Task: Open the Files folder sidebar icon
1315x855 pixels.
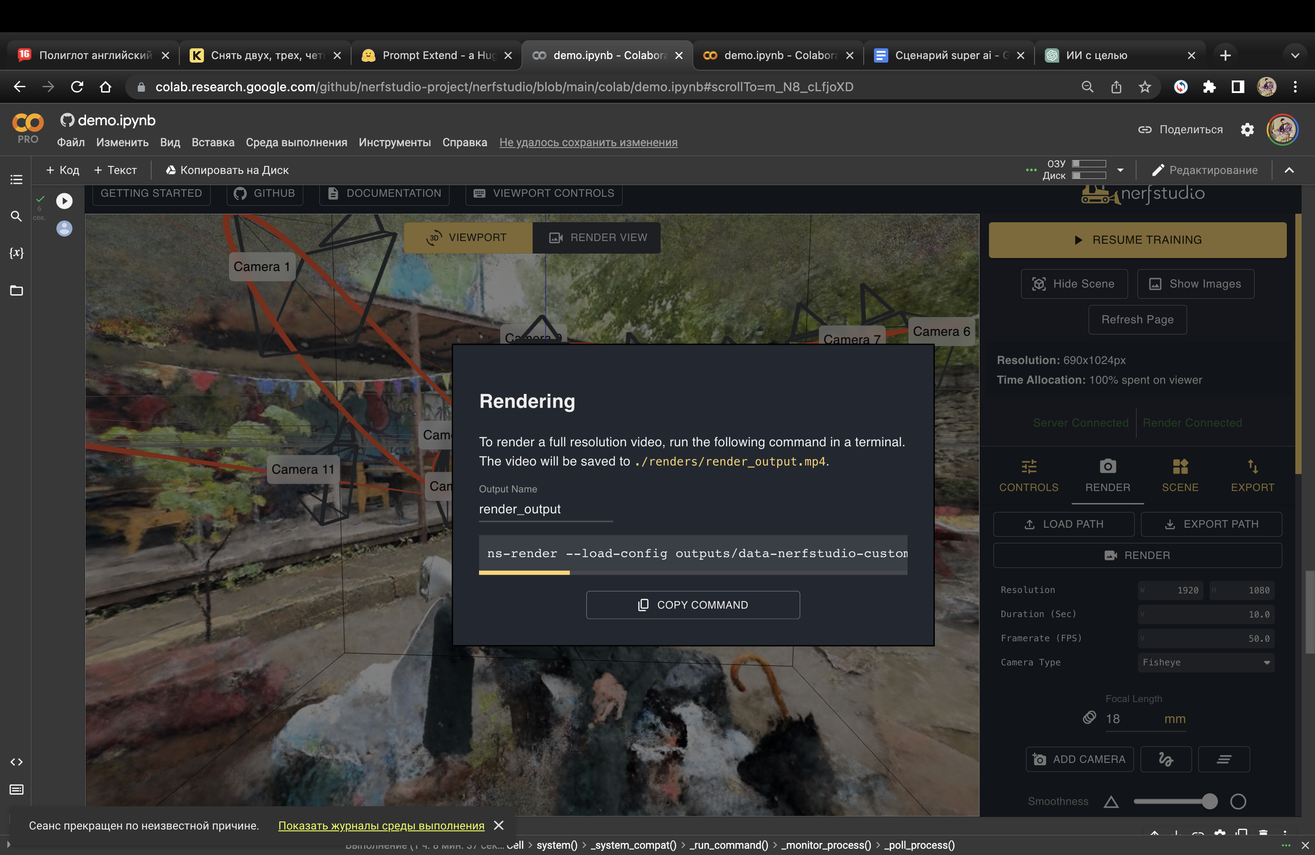Action: point(17,290)
